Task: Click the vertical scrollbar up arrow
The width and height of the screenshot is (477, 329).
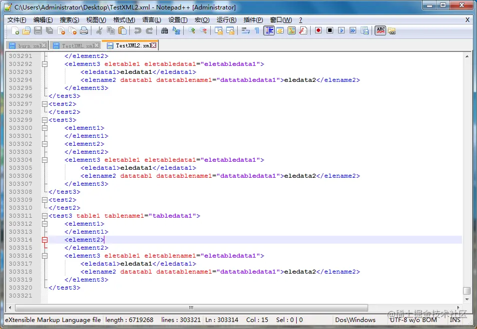Action: [x=467, y=56]
